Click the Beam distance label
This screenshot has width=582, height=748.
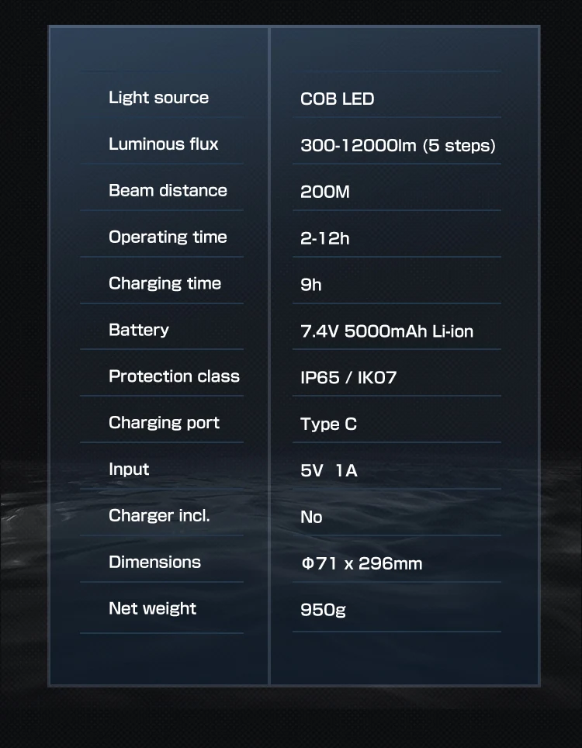168,190
